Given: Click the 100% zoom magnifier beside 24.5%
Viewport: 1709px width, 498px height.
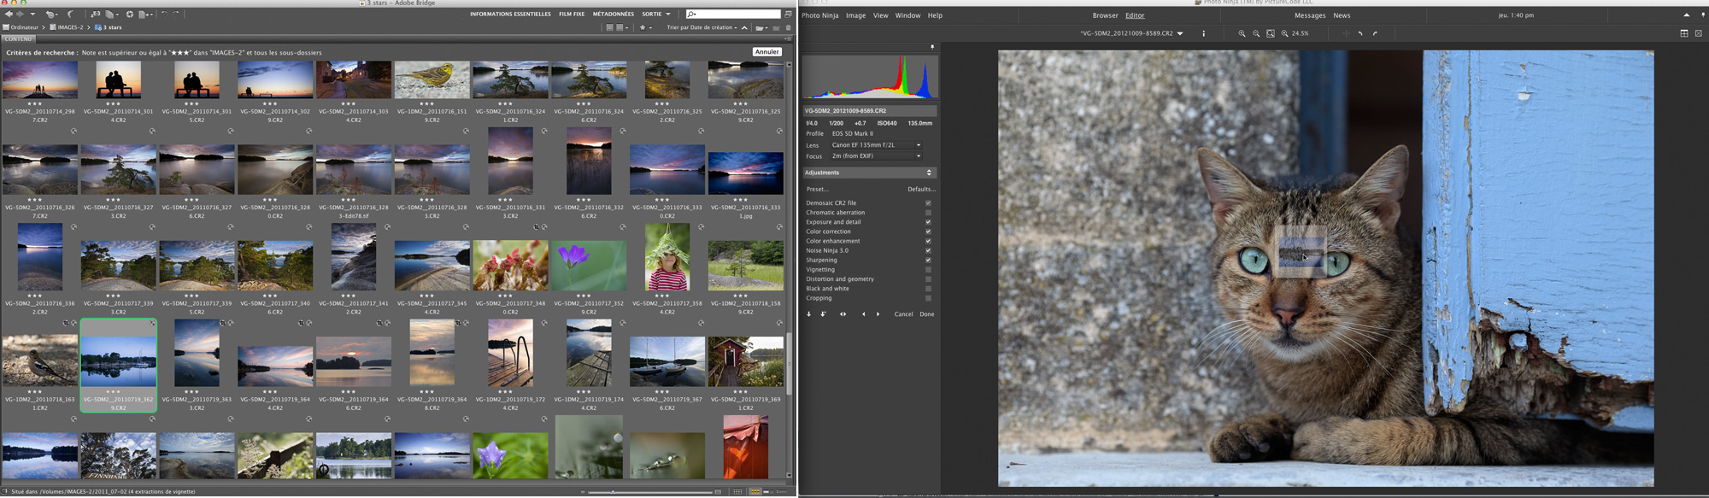Looking at the screenshot, I should click(x=1284, y=33).
